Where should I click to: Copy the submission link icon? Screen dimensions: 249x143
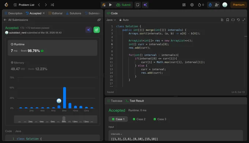(x=99, y=20)
